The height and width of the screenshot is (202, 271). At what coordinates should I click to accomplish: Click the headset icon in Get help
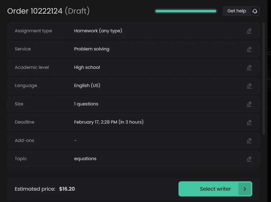click(x=255, y=11)
